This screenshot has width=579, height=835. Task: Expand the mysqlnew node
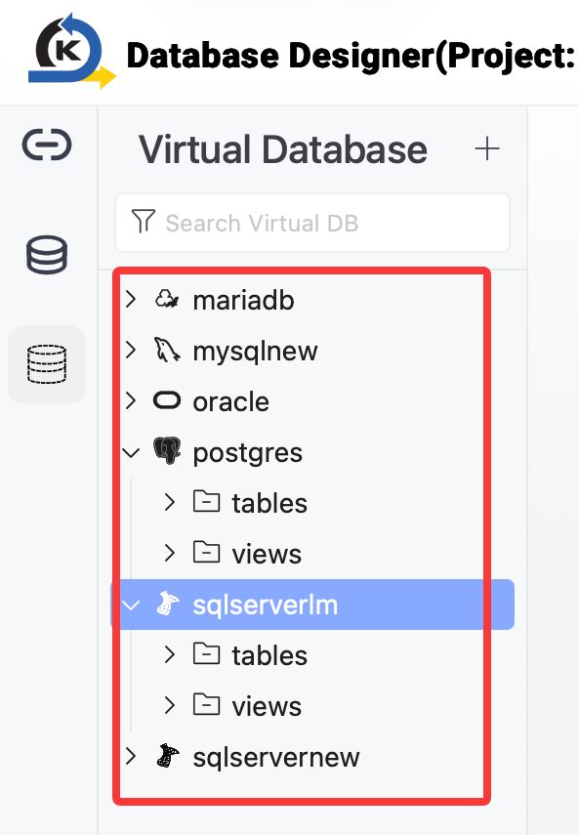click(131, 350)
